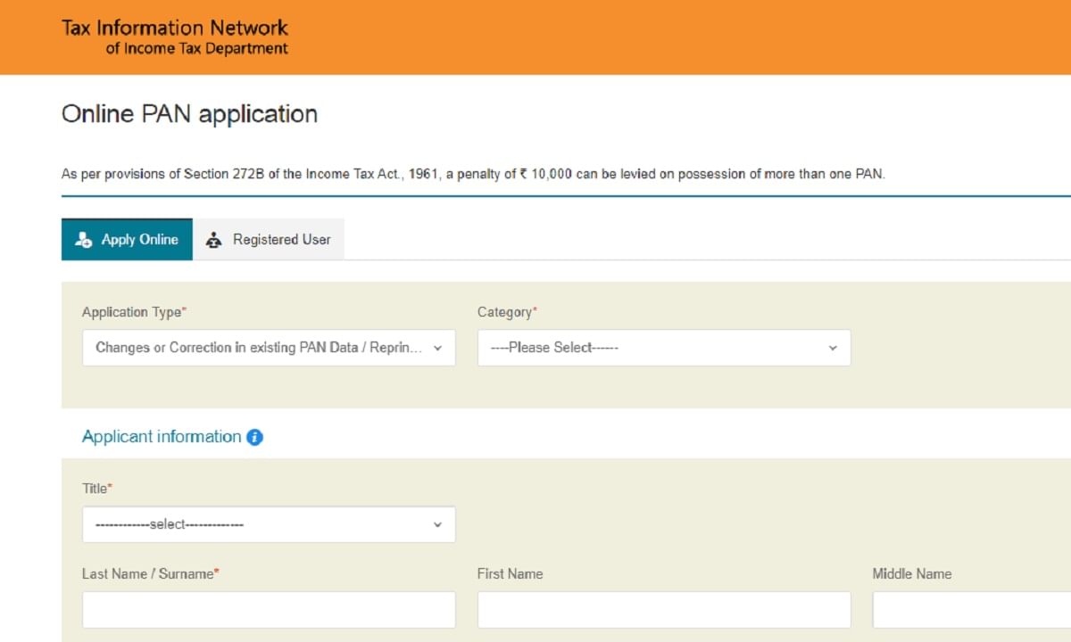Click the Applicant information section title
The image size is (1071, 642).
[x=162, y=437]
